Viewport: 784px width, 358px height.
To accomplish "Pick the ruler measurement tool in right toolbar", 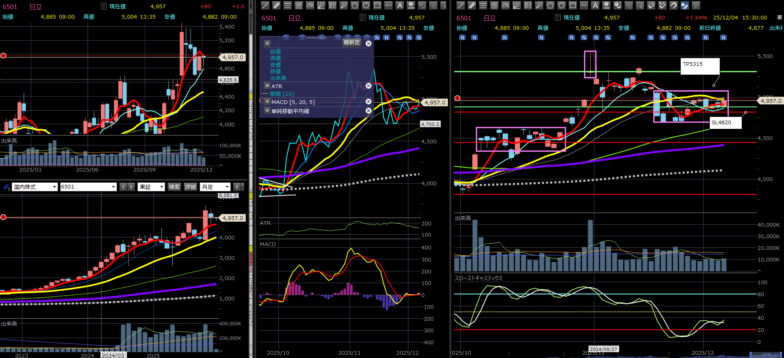I will tap(471, 5).
